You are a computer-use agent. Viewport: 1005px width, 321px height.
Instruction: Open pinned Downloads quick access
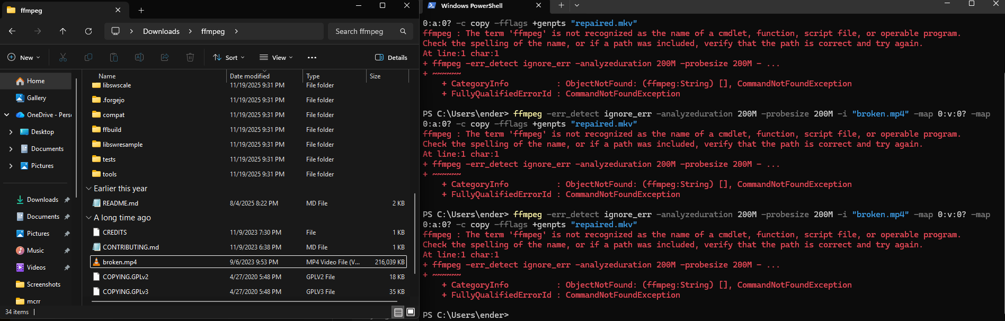[x=42, y=200]
